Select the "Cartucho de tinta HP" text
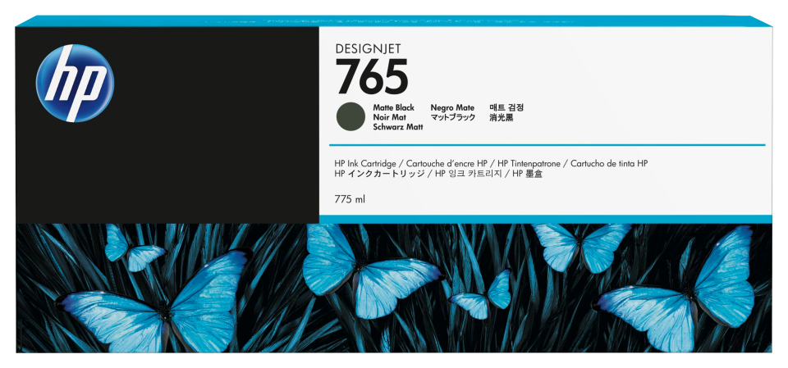This screenshot has height=368, width=788. tap(609, 164)
